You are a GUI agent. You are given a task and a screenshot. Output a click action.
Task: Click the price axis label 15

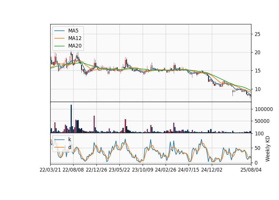click(257, 71)
